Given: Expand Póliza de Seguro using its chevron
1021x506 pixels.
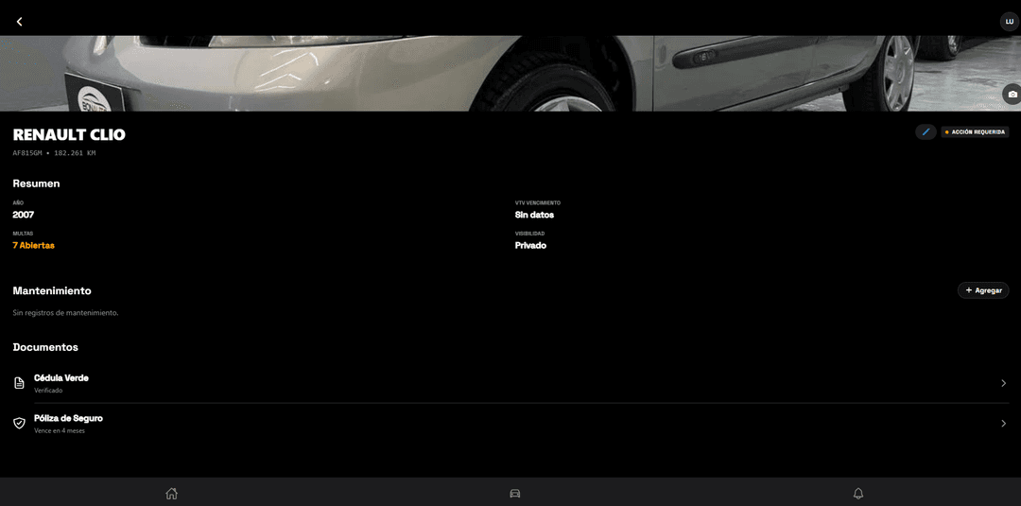Looking at the screenshot, I should coord(1003,424).
